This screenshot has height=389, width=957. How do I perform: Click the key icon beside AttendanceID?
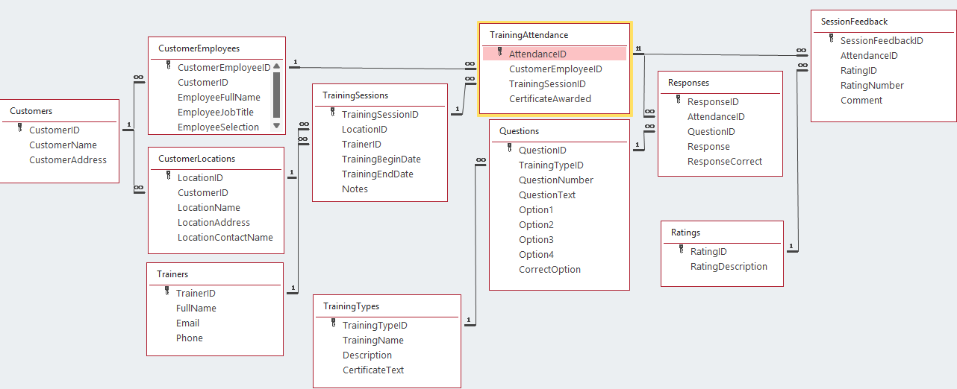501,53
